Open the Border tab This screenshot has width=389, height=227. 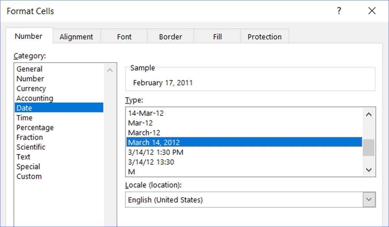[x=171, y=36]
